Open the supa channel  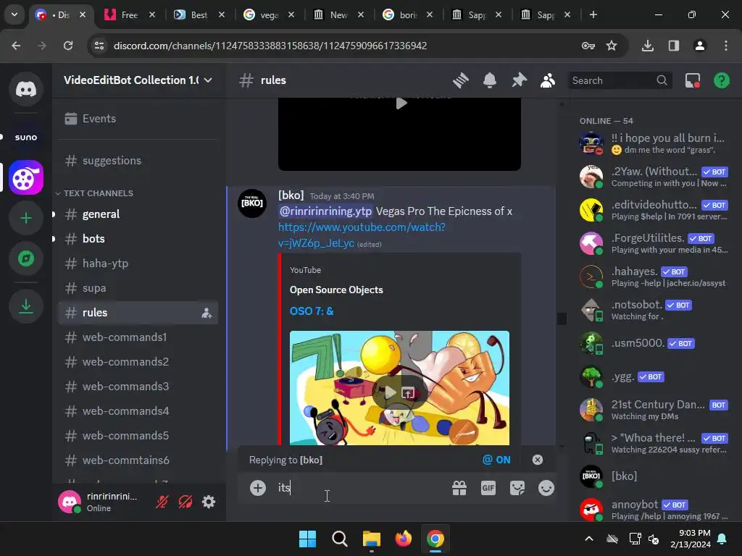138,288
